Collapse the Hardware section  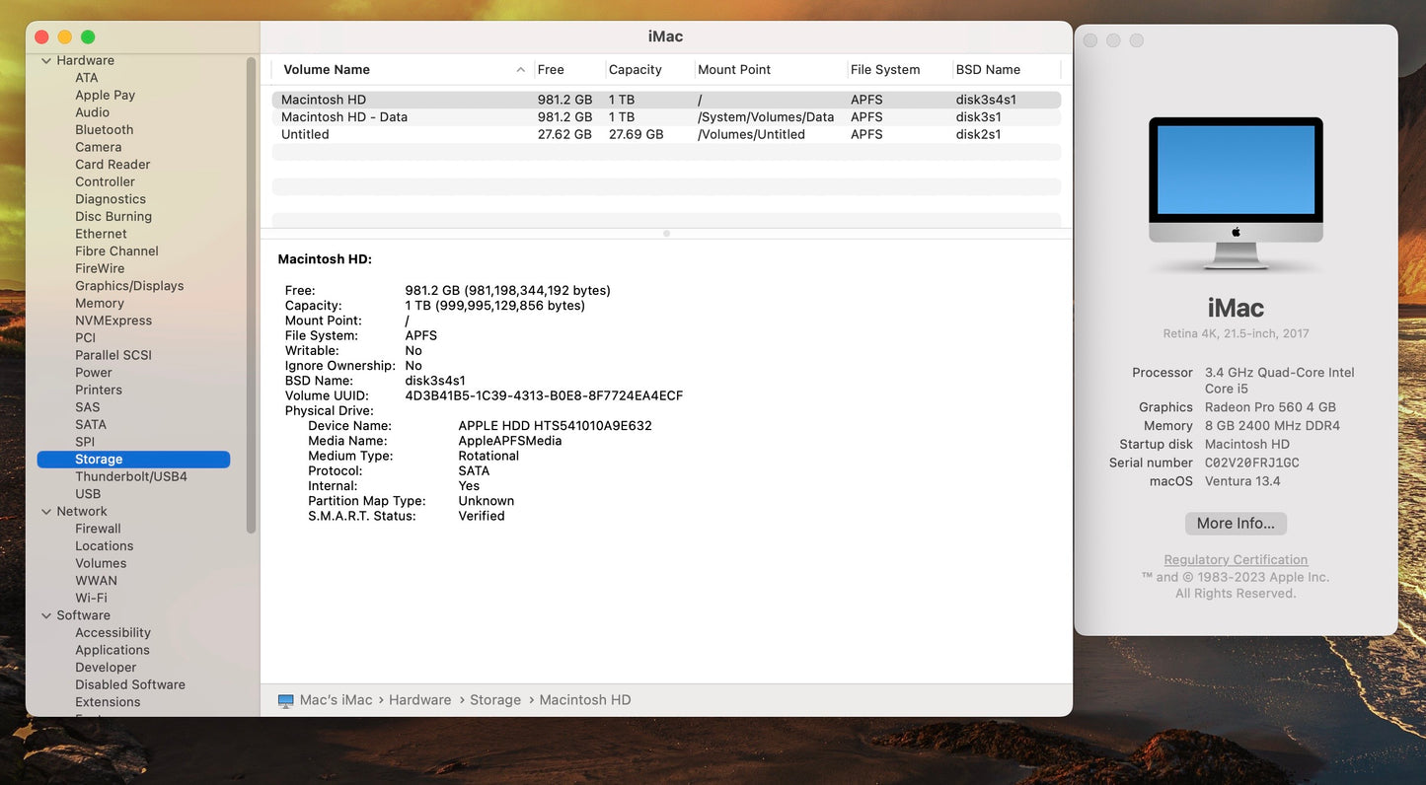click(46, 59)
